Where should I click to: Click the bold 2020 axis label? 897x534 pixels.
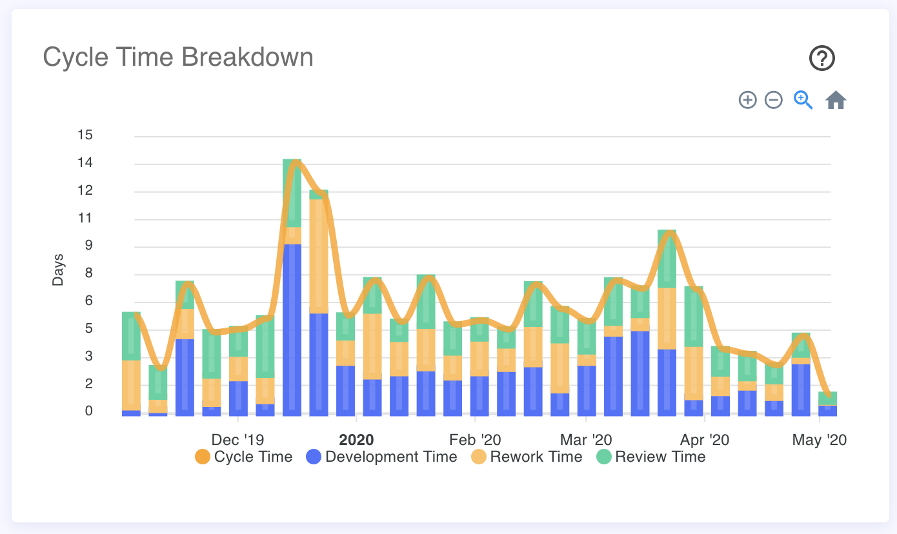356,440
